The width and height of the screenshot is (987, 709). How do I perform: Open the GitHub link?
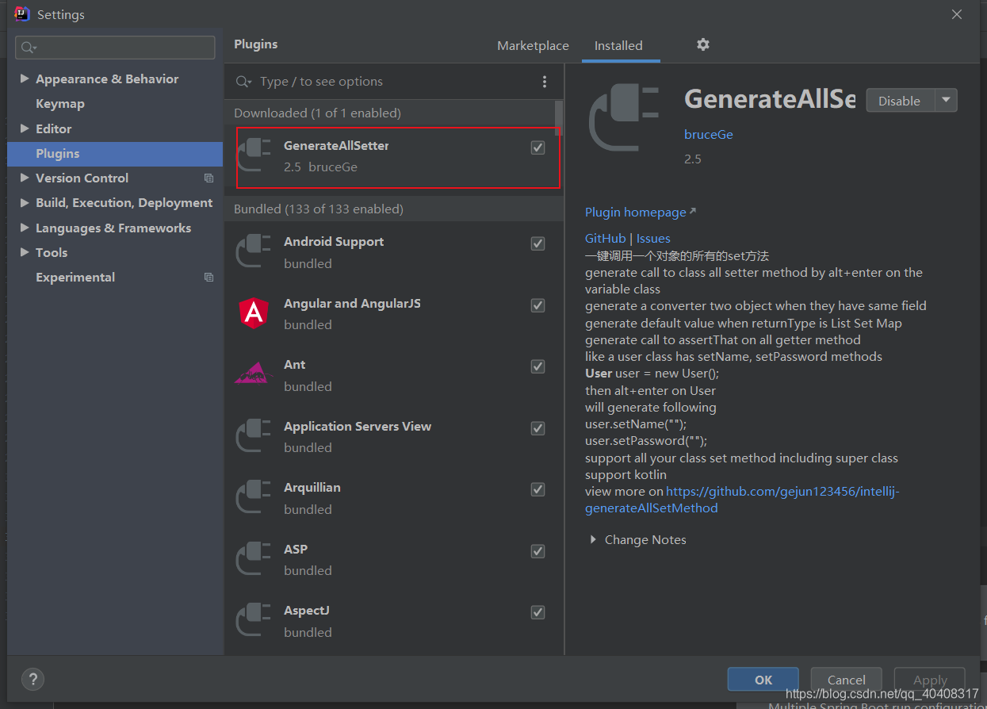[605, 238]
